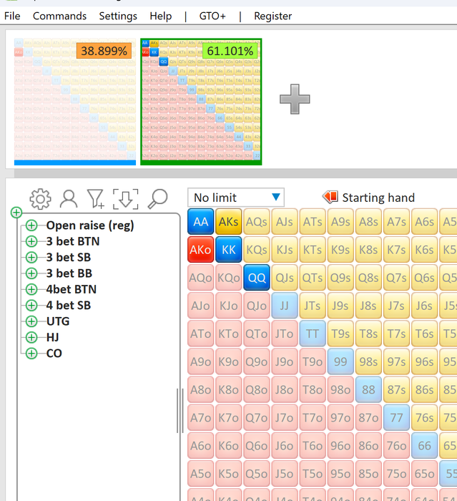This screenshot has width=457, height=501.
Task: Click the player profile icon
Action: click(x=69, y=199)
